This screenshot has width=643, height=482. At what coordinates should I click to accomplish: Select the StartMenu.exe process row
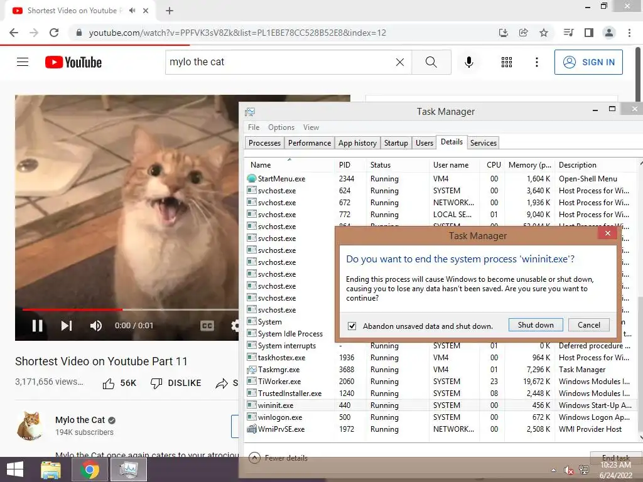click(x=440, y=179)
